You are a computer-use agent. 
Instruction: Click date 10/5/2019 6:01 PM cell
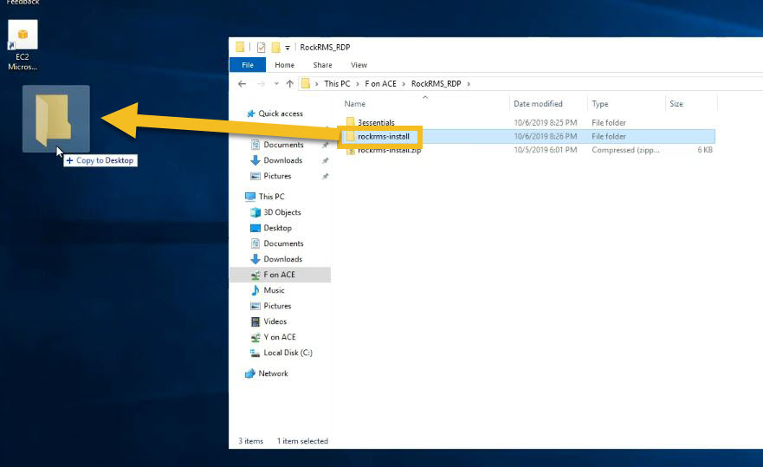(x=546, y=150)
